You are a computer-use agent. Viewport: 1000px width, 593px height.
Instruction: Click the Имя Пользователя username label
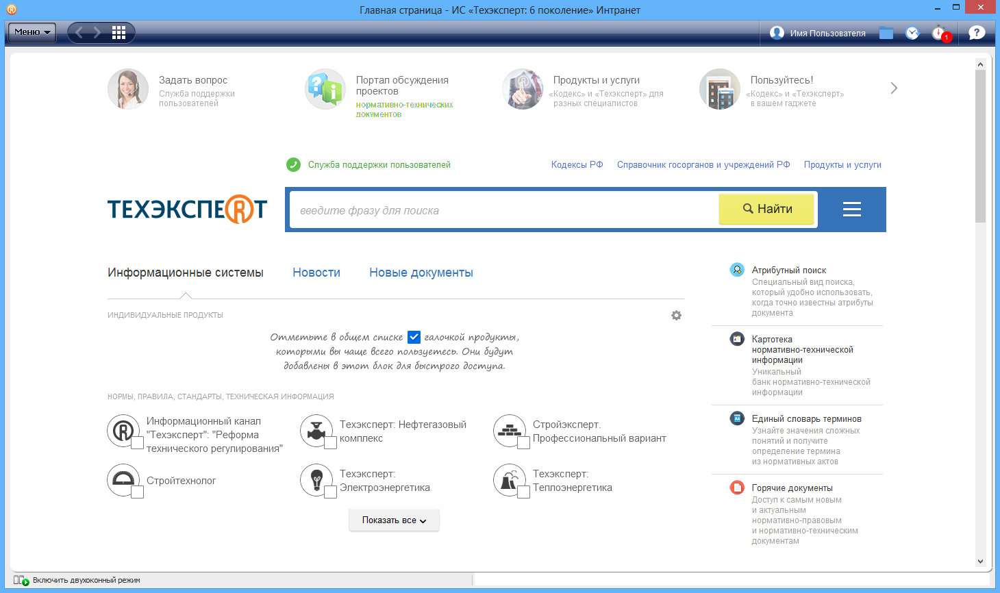click(827, 33)
